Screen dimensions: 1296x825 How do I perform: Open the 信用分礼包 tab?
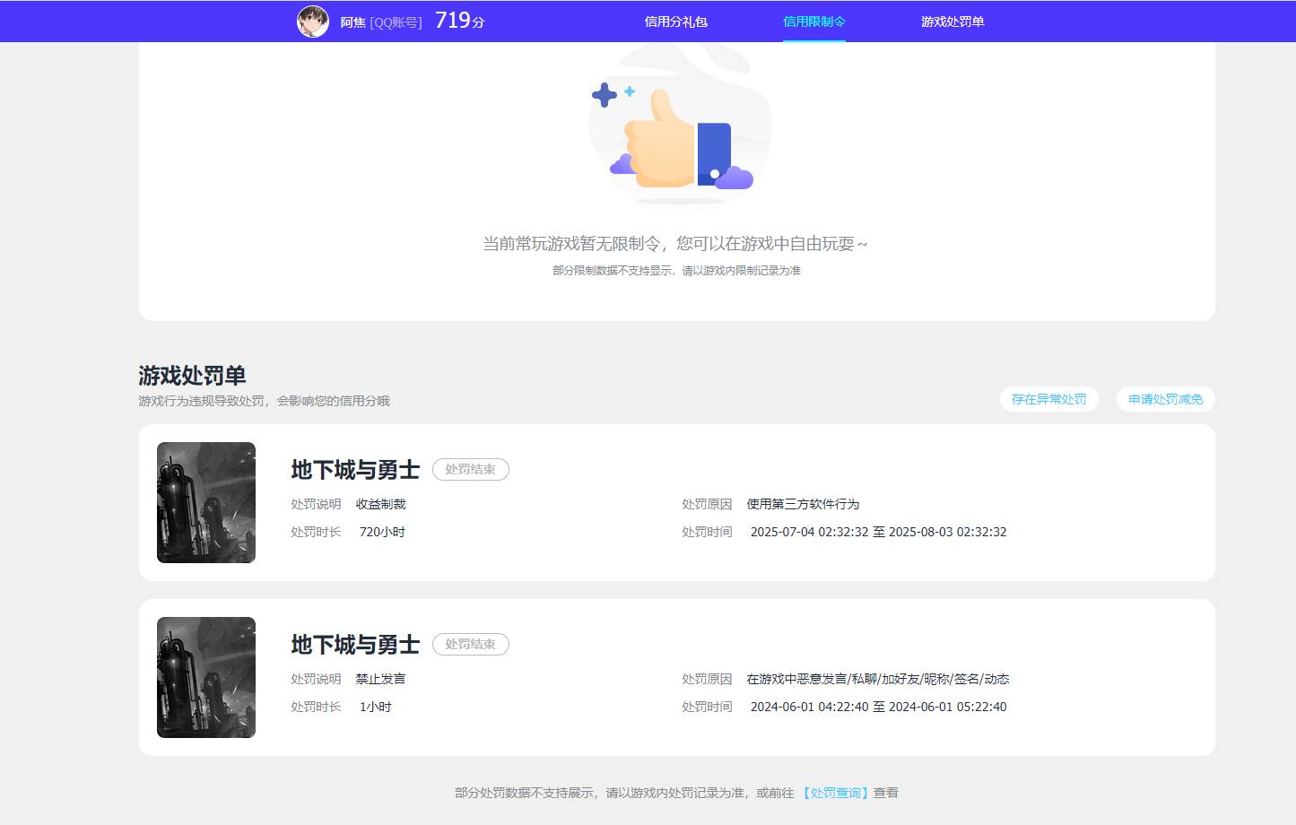tap(675, 22)
